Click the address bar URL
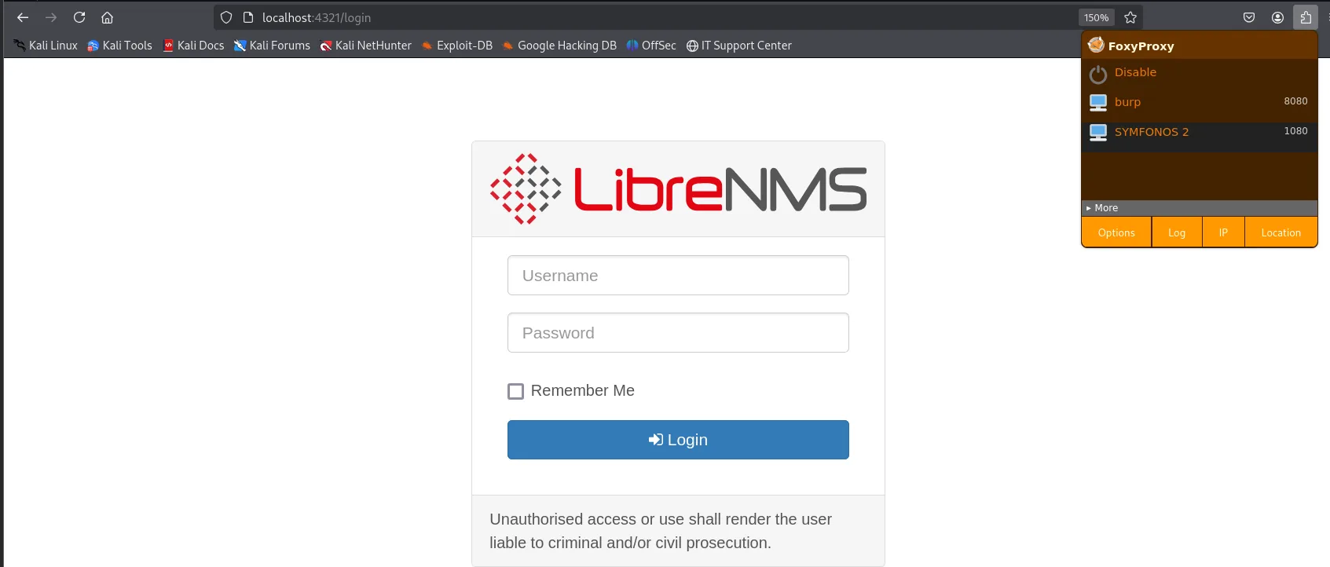 pyautogui.click(x=317, y=17)
